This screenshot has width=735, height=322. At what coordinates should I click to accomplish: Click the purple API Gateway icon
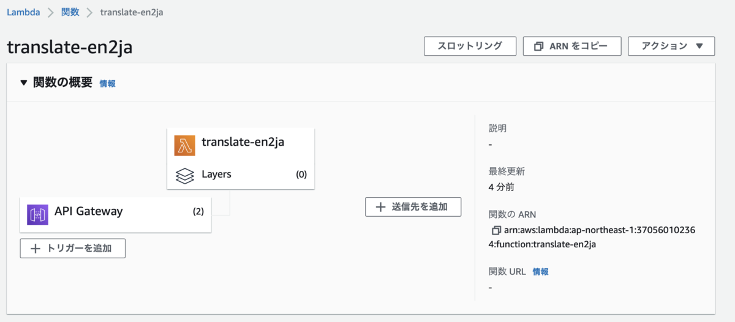point(37,215)
